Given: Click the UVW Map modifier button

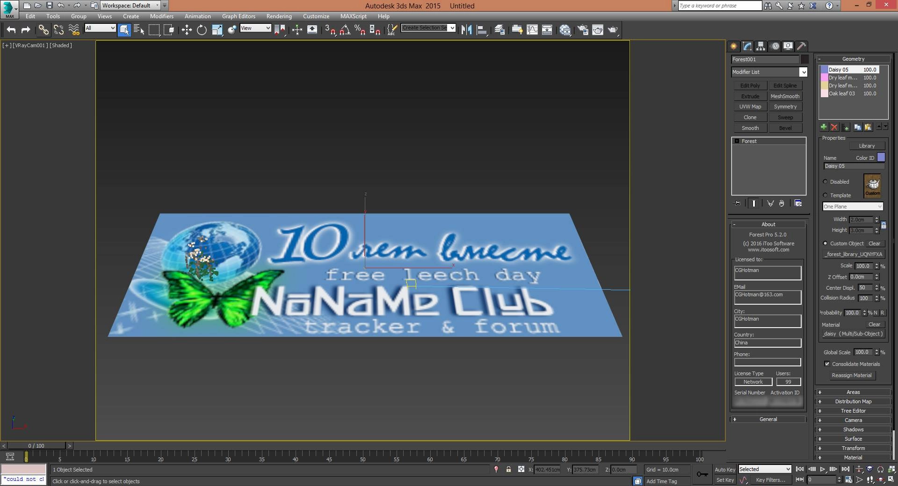Looking at the screenshot, I should (750, 107).
